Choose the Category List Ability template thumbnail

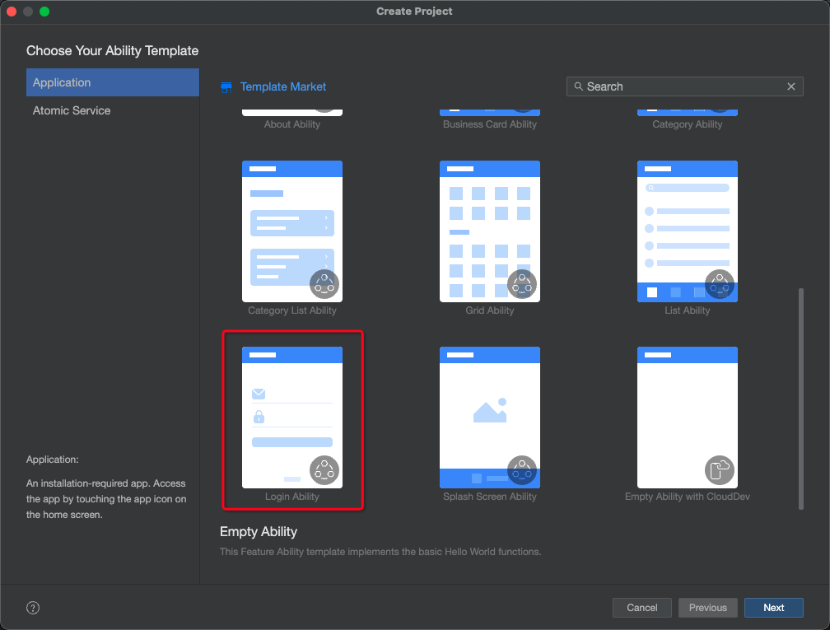click(292, 231)
